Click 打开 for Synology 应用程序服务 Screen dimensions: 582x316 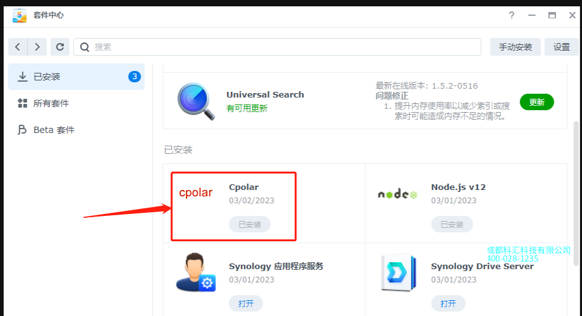[245, 304]
